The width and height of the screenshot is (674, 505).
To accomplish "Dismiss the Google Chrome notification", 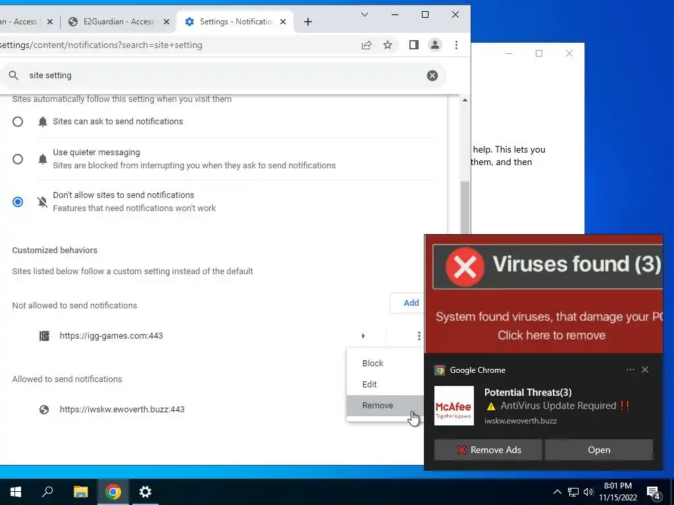I will (x=645, y=370).
